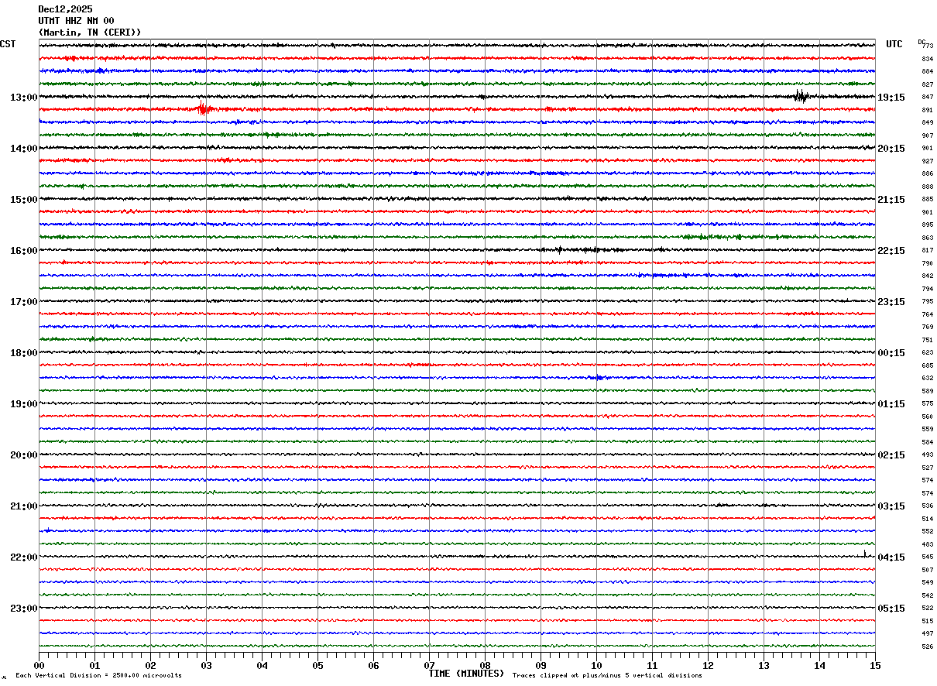Screen dimensions: 937x686
Task: Click the blue burst near minute 10 after 18:00
Action: pos(599,377)
